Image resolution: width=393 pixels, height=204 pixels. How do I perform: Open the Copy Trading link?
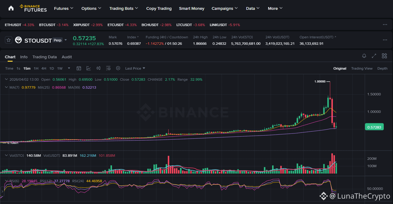[x=159, y=8]
